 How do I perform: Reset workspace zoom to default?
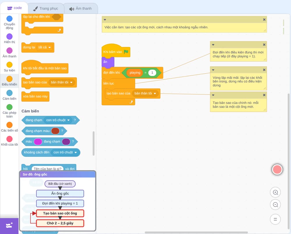(275, 219)
